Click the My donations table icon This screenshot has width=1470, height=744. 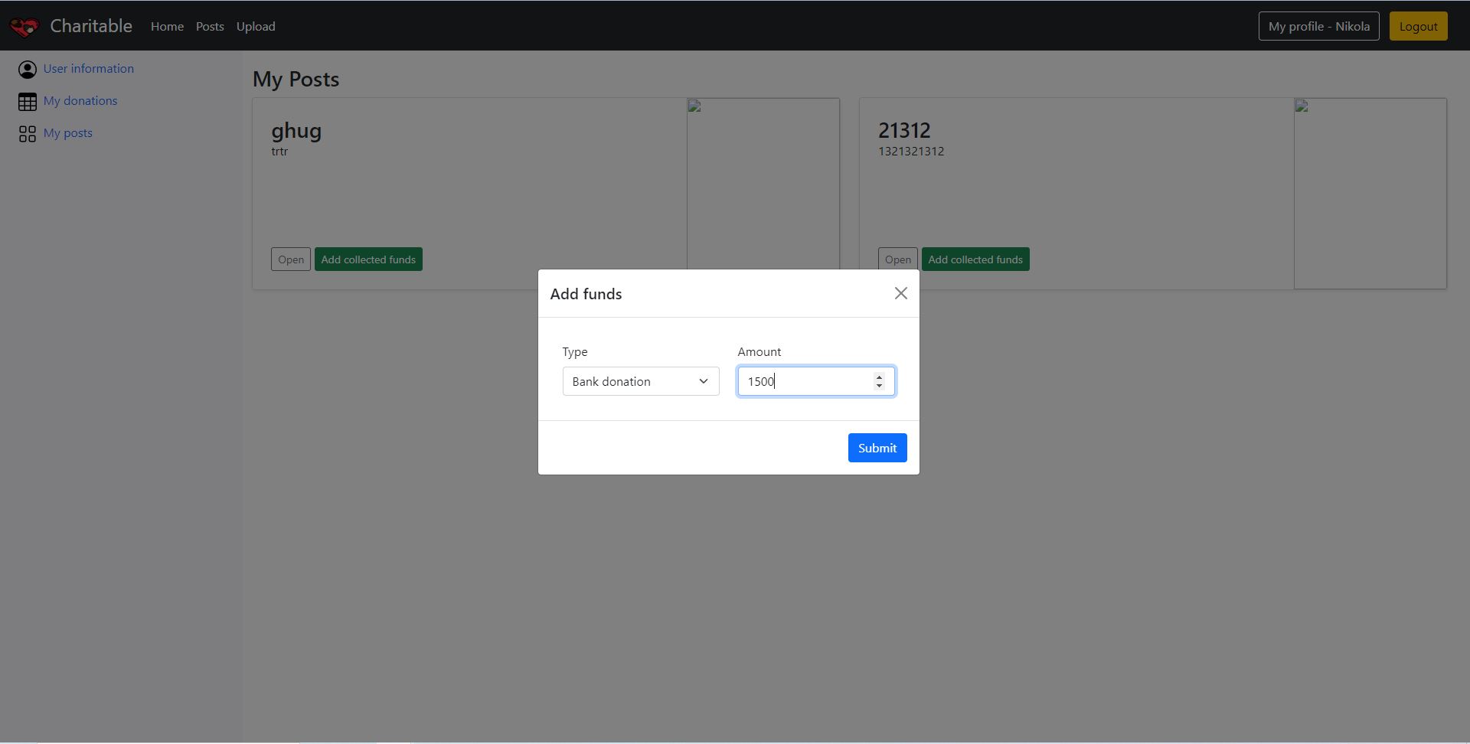[x=28, y=102]
